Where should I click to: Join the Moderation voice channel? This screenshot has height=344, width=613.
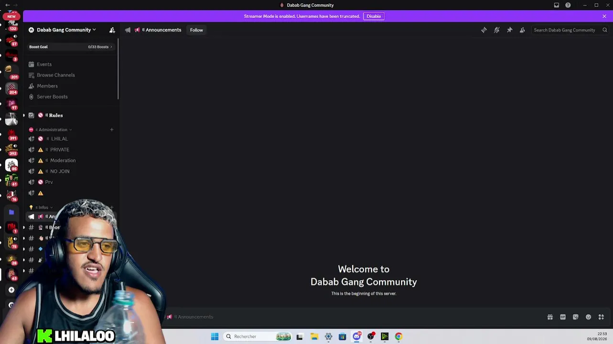click(63, 161)
